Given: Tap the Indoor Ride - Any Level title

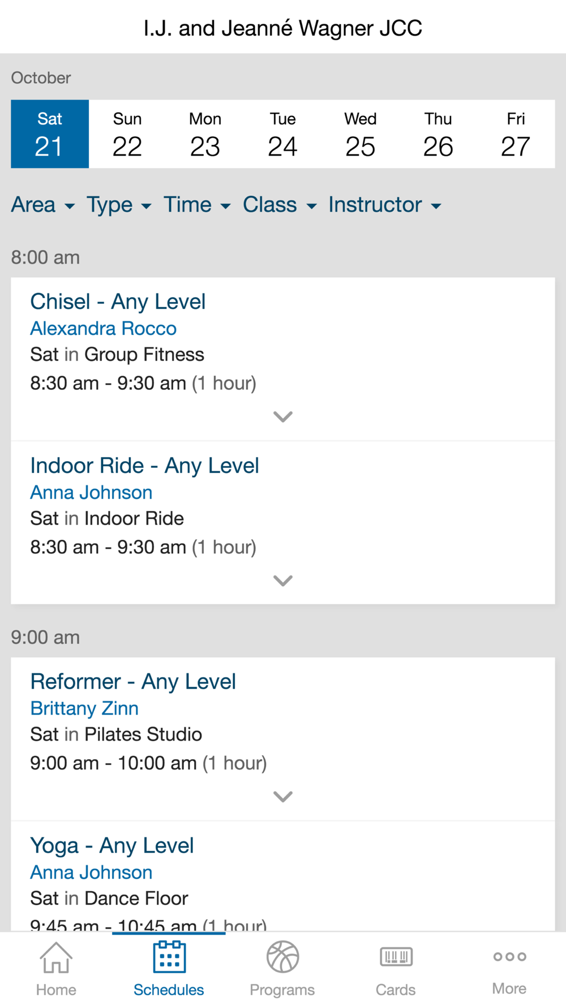Looking at the screenshot, I should pos(145,466).
